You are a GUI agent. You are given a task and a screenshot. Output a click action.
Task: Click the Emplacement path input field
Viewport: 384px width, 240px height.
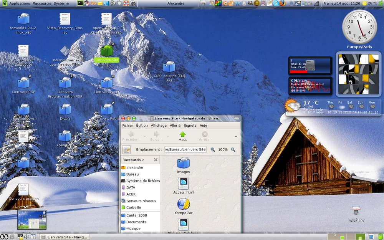185,149
